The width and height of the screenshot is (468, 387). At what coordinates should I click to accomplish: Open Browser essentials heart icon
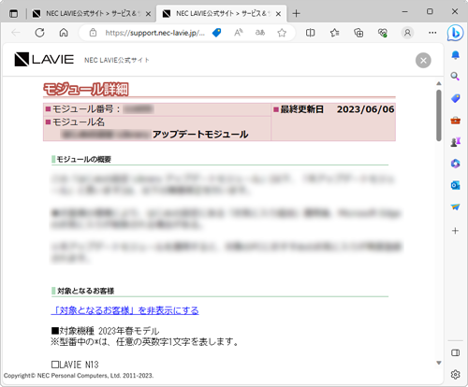coord(383,33)
